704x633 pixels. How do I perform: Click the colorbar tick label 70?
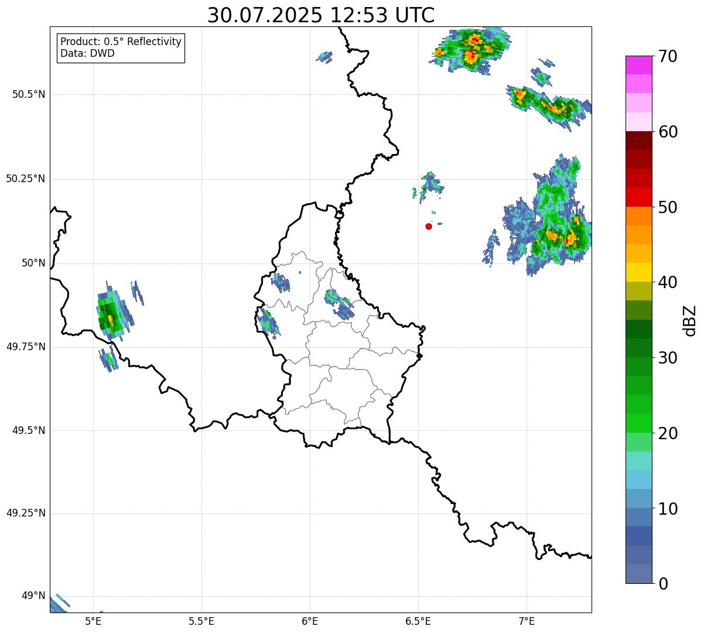pyautogui.click(x=668, y=56)
